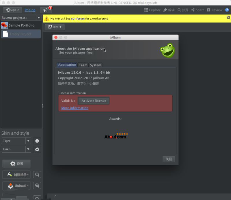Dismiss the yellow warning banner

click(228, 17)
